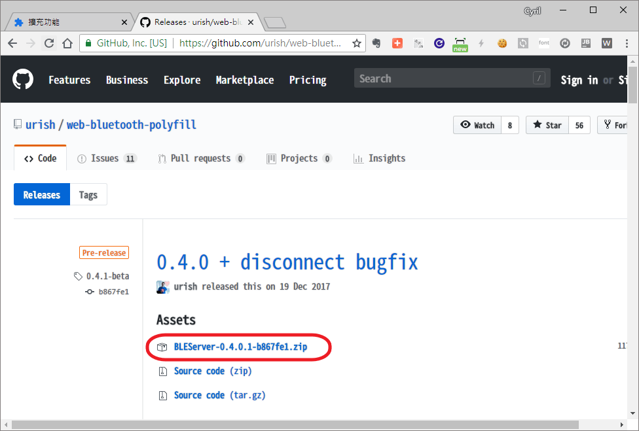View the watchers count 8
This screenshot has height=431, width=639.
click(x=510, y=125)
